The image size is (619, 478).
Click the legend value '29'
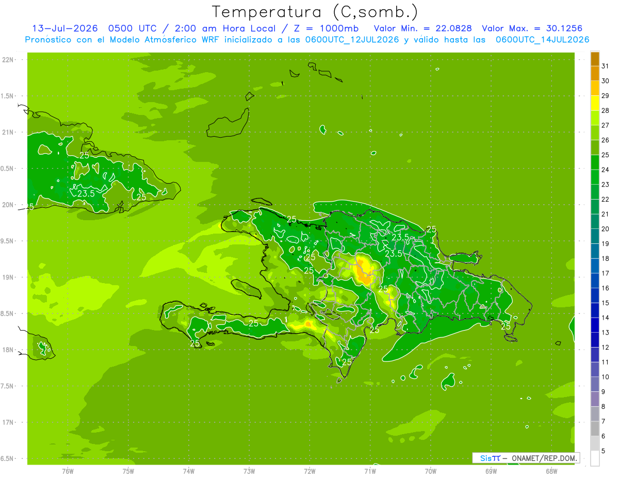606,95
